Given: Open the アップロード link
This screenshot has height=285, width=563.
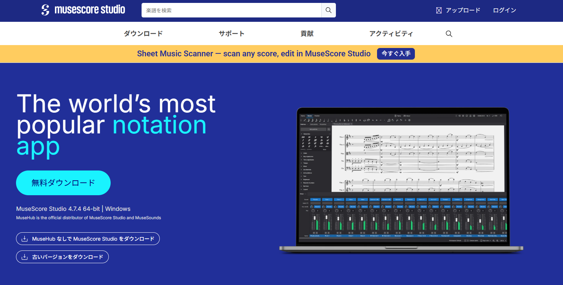Looking at the screenshot, I should click(463, 10).
